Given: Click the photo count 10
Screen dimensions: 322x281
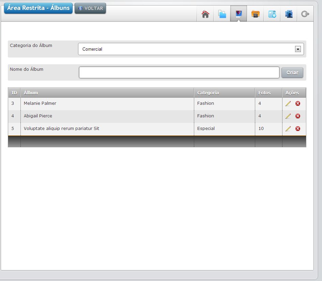Looking at the screenshot, I should (x=261, y=129).
